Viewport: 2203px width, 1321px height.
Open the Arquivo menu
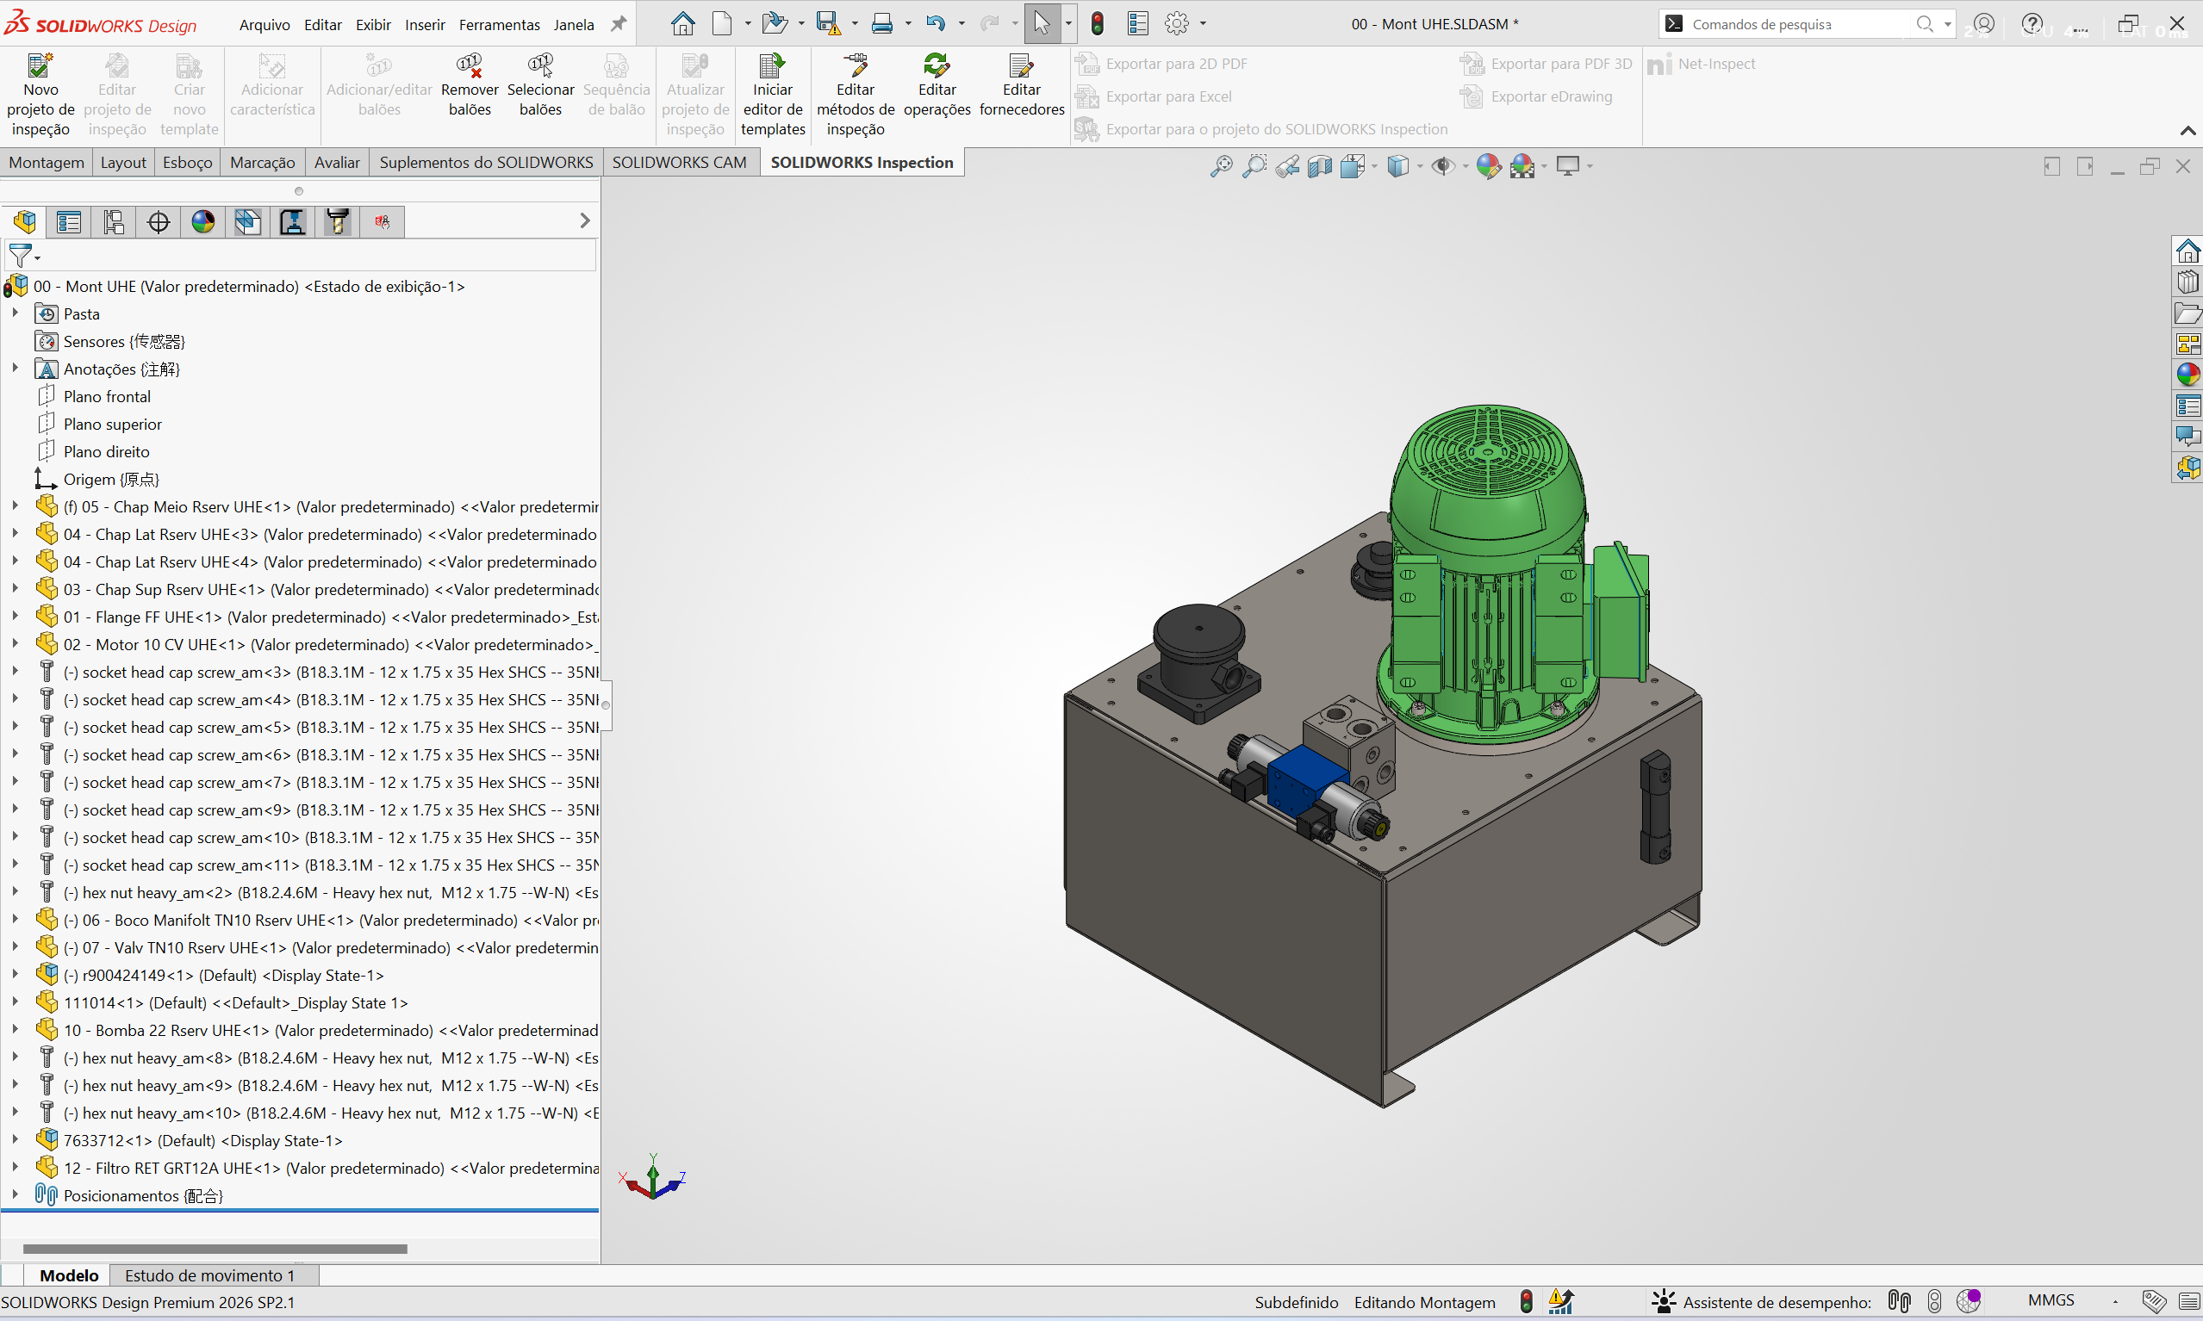click(x=264, y=25)
